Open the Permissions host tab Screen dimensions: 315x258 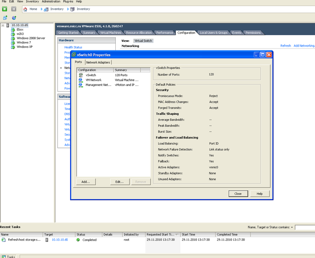tap(253, 33)
